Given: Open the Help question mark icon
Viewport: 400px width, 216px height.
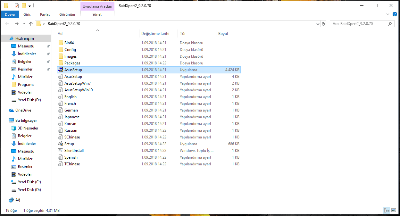Looking at the screenshot, I should [395, 14].
